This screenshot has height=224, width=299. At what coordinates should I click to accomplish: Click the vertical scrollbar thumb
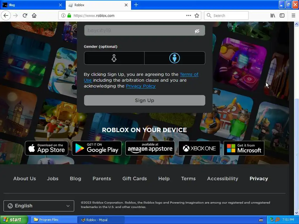tap(296, 154)
